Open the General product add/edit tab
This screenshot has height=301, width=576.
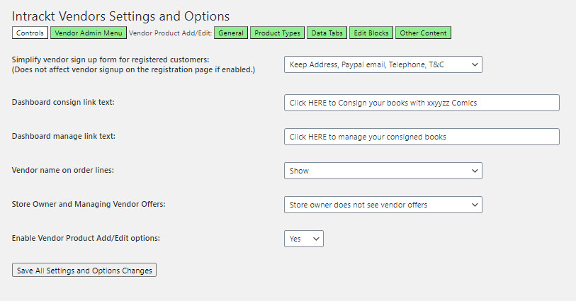click(x=231, y=33)
